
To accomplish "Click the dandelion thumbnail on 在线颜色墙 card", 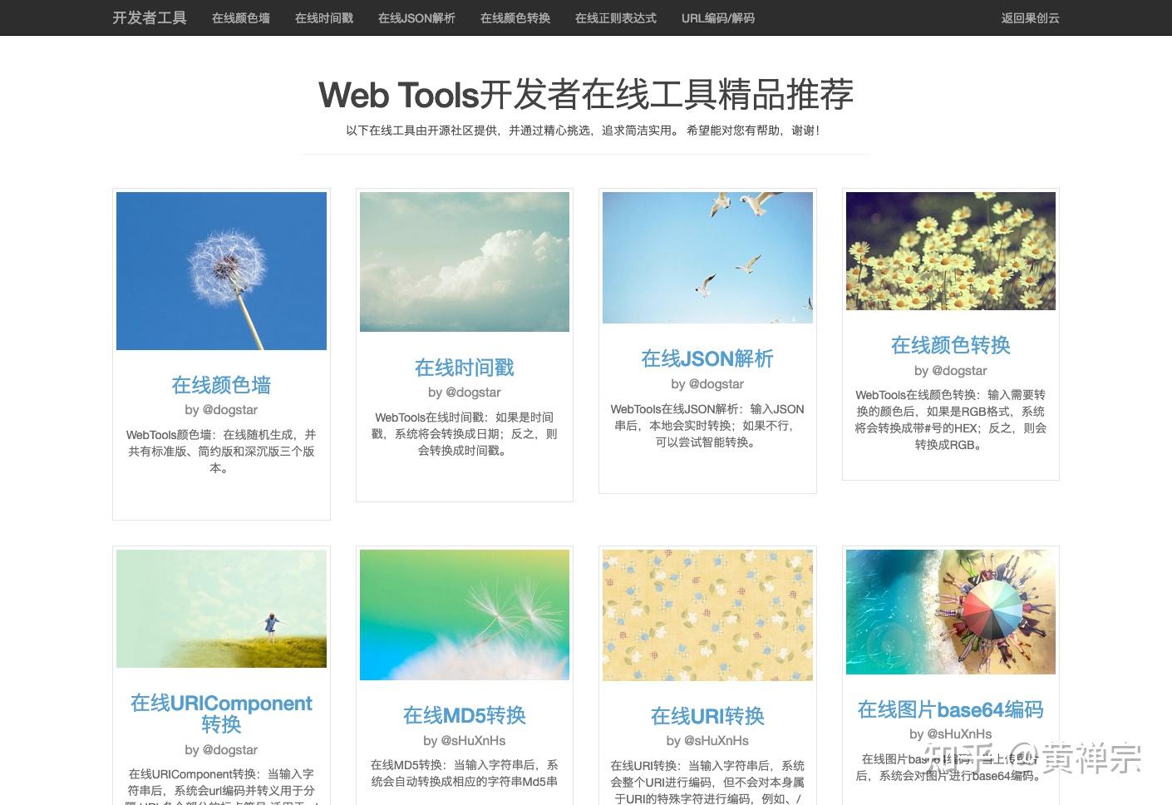I will click(221, 270).
